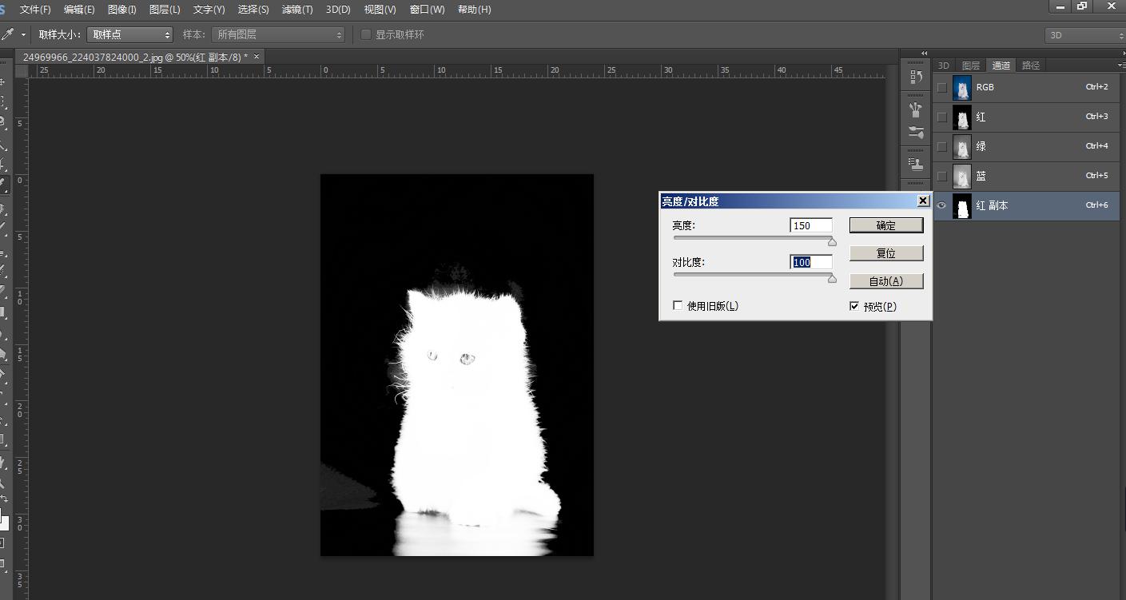The width and height of the screenshot is (1126, 600).
Task: Open the 窗口(W) menu
Action: (427, 10)
